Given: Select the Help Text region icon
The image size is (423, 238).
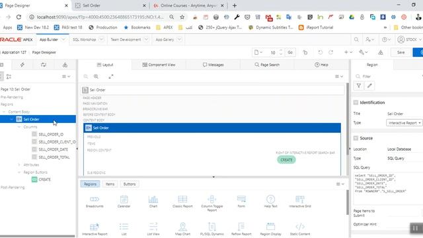Looking at the screenshot, I should (x=270, y=200).
